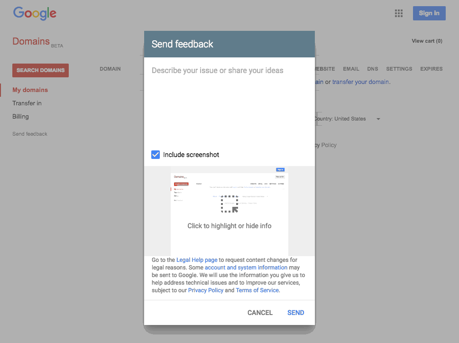Go to Billing in the sidebar
This screenshot has width=459, height=343.
[20, 116]
